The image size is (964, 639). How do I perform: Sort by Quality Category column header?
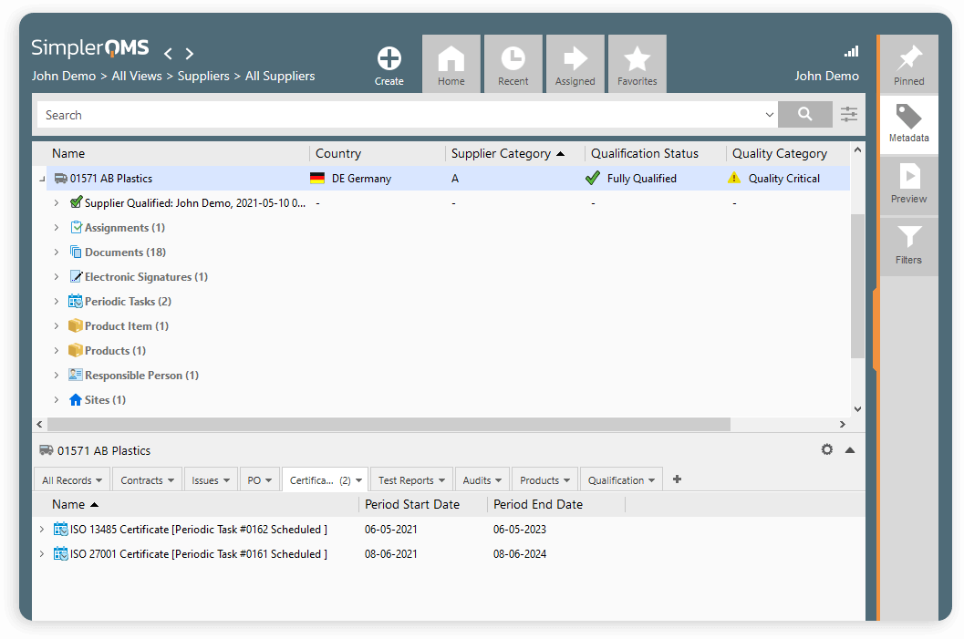pos(779,154)
